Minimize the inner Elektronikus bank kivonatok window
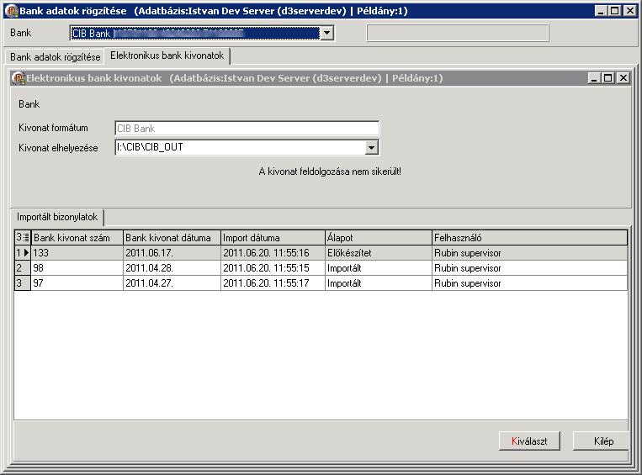The width and height of the screenshot is (642, 475). click(x=594, y=77)
